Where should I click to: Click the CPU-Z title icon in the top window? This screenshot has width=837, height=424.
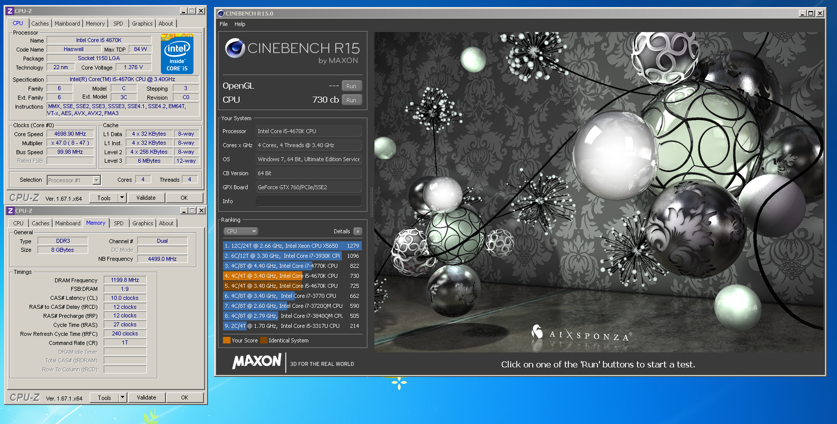[x=10, y=11]
